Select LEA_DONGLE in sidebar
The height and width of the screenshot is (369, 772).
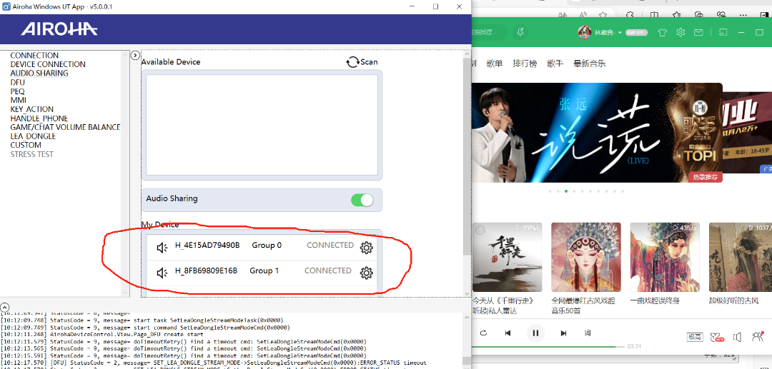click(x=33, y=136)
